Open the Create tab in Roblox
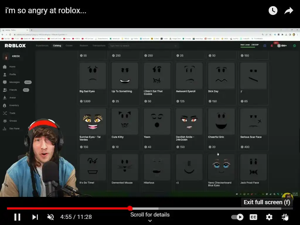This screenshot has height=225, width=300. pyautogui.click(x=69, y=45)
